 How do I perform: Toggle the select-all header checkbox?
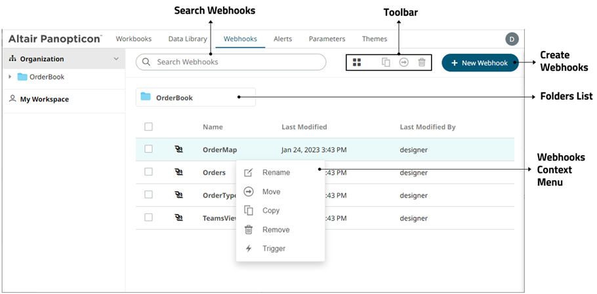click(x=149, y=126)
